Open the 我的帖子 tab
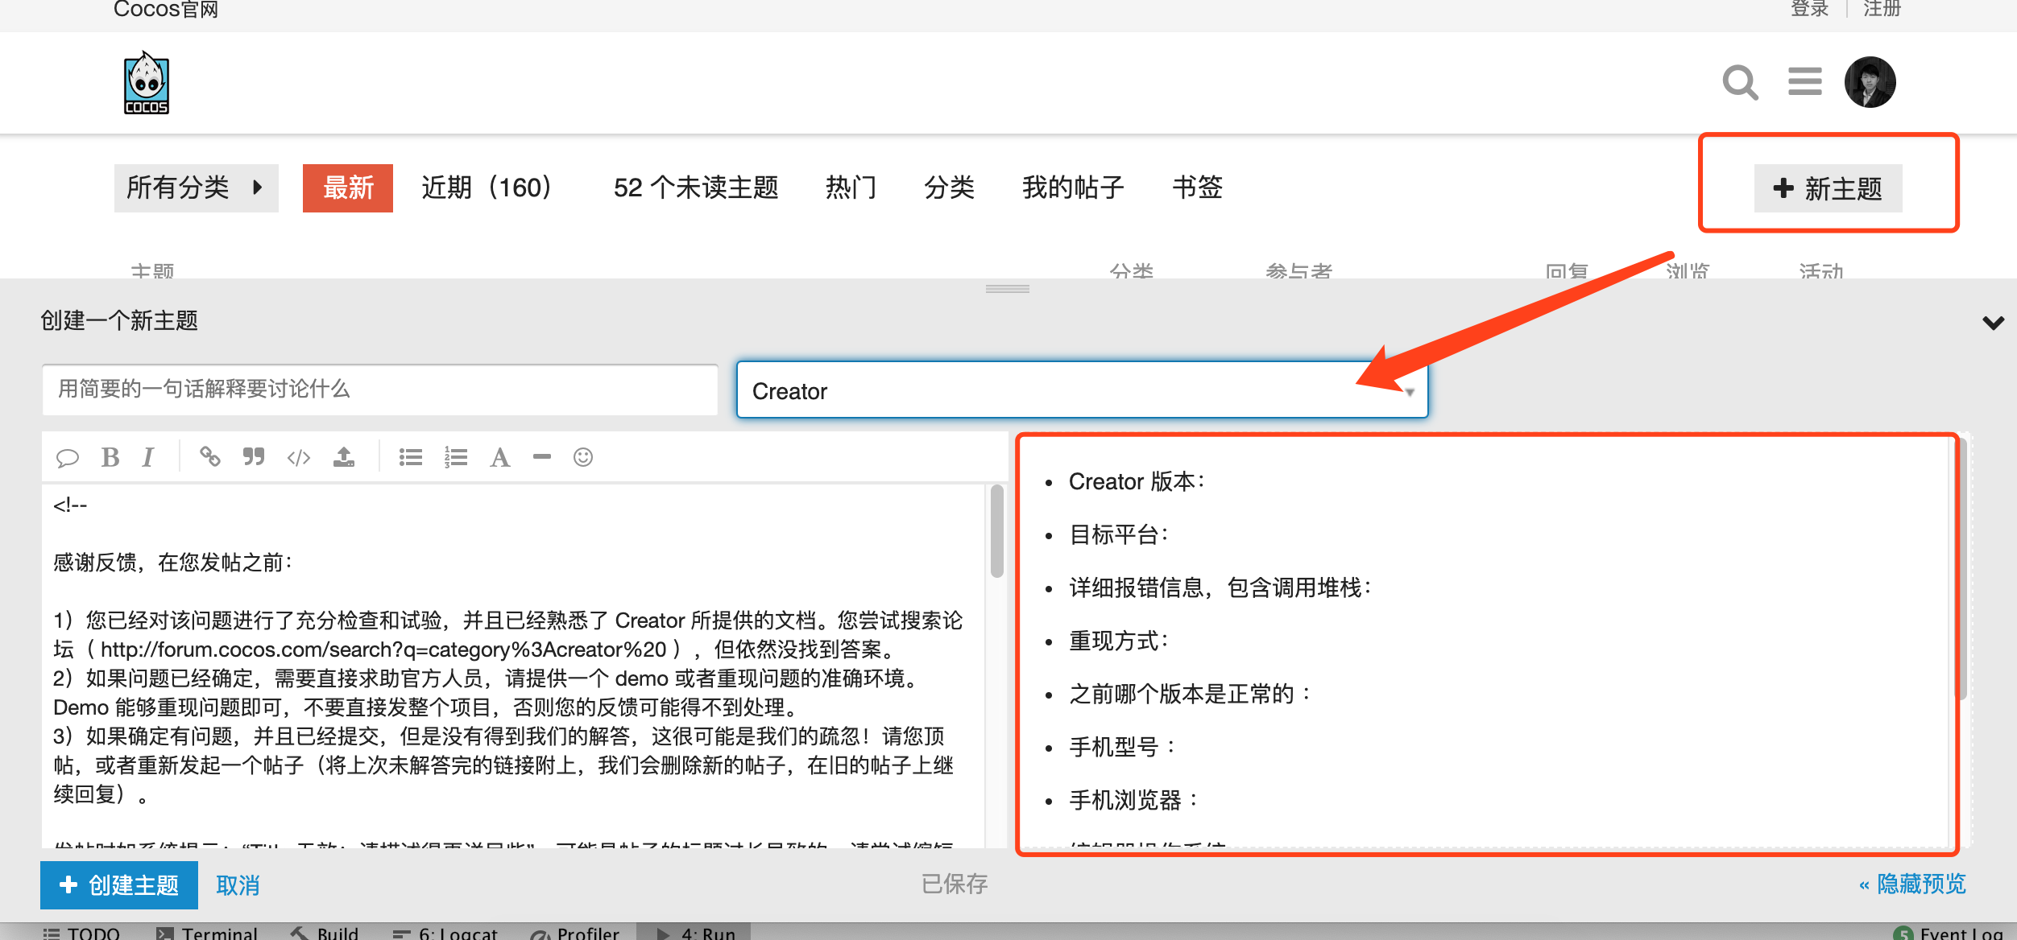 click(x=1073, y=188)
